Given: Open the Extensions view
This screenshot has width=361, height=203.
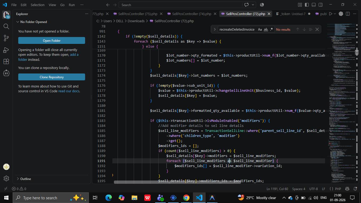Looking at the screenshot, I should (6, 61).
